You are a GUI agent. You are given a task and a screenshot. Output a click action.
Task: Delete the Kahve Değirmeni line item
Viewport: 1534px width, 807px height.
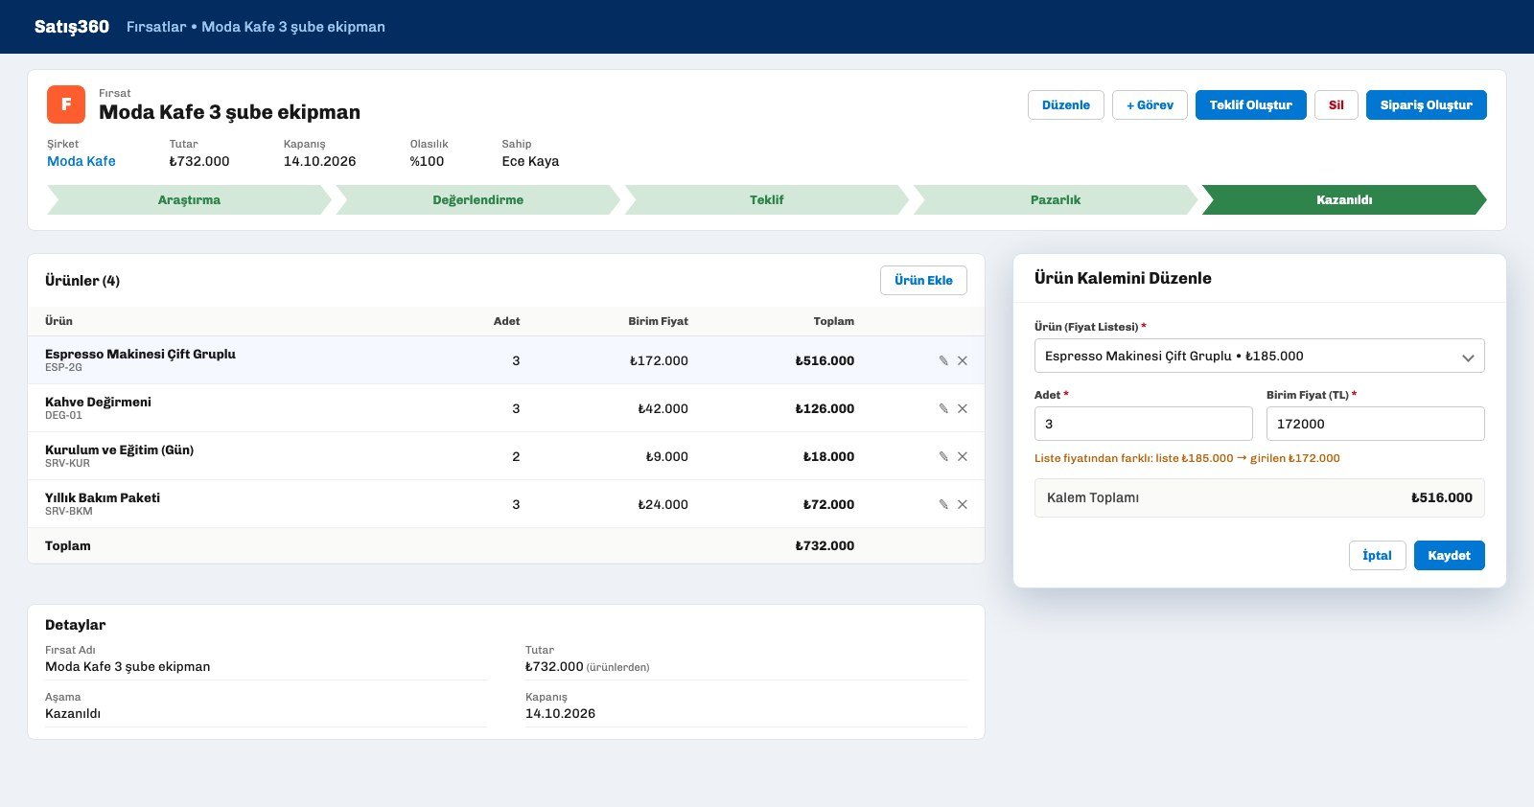point(963,408)
